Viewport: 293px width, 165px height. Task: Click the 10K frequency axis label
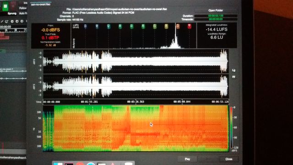click(39, 112)
